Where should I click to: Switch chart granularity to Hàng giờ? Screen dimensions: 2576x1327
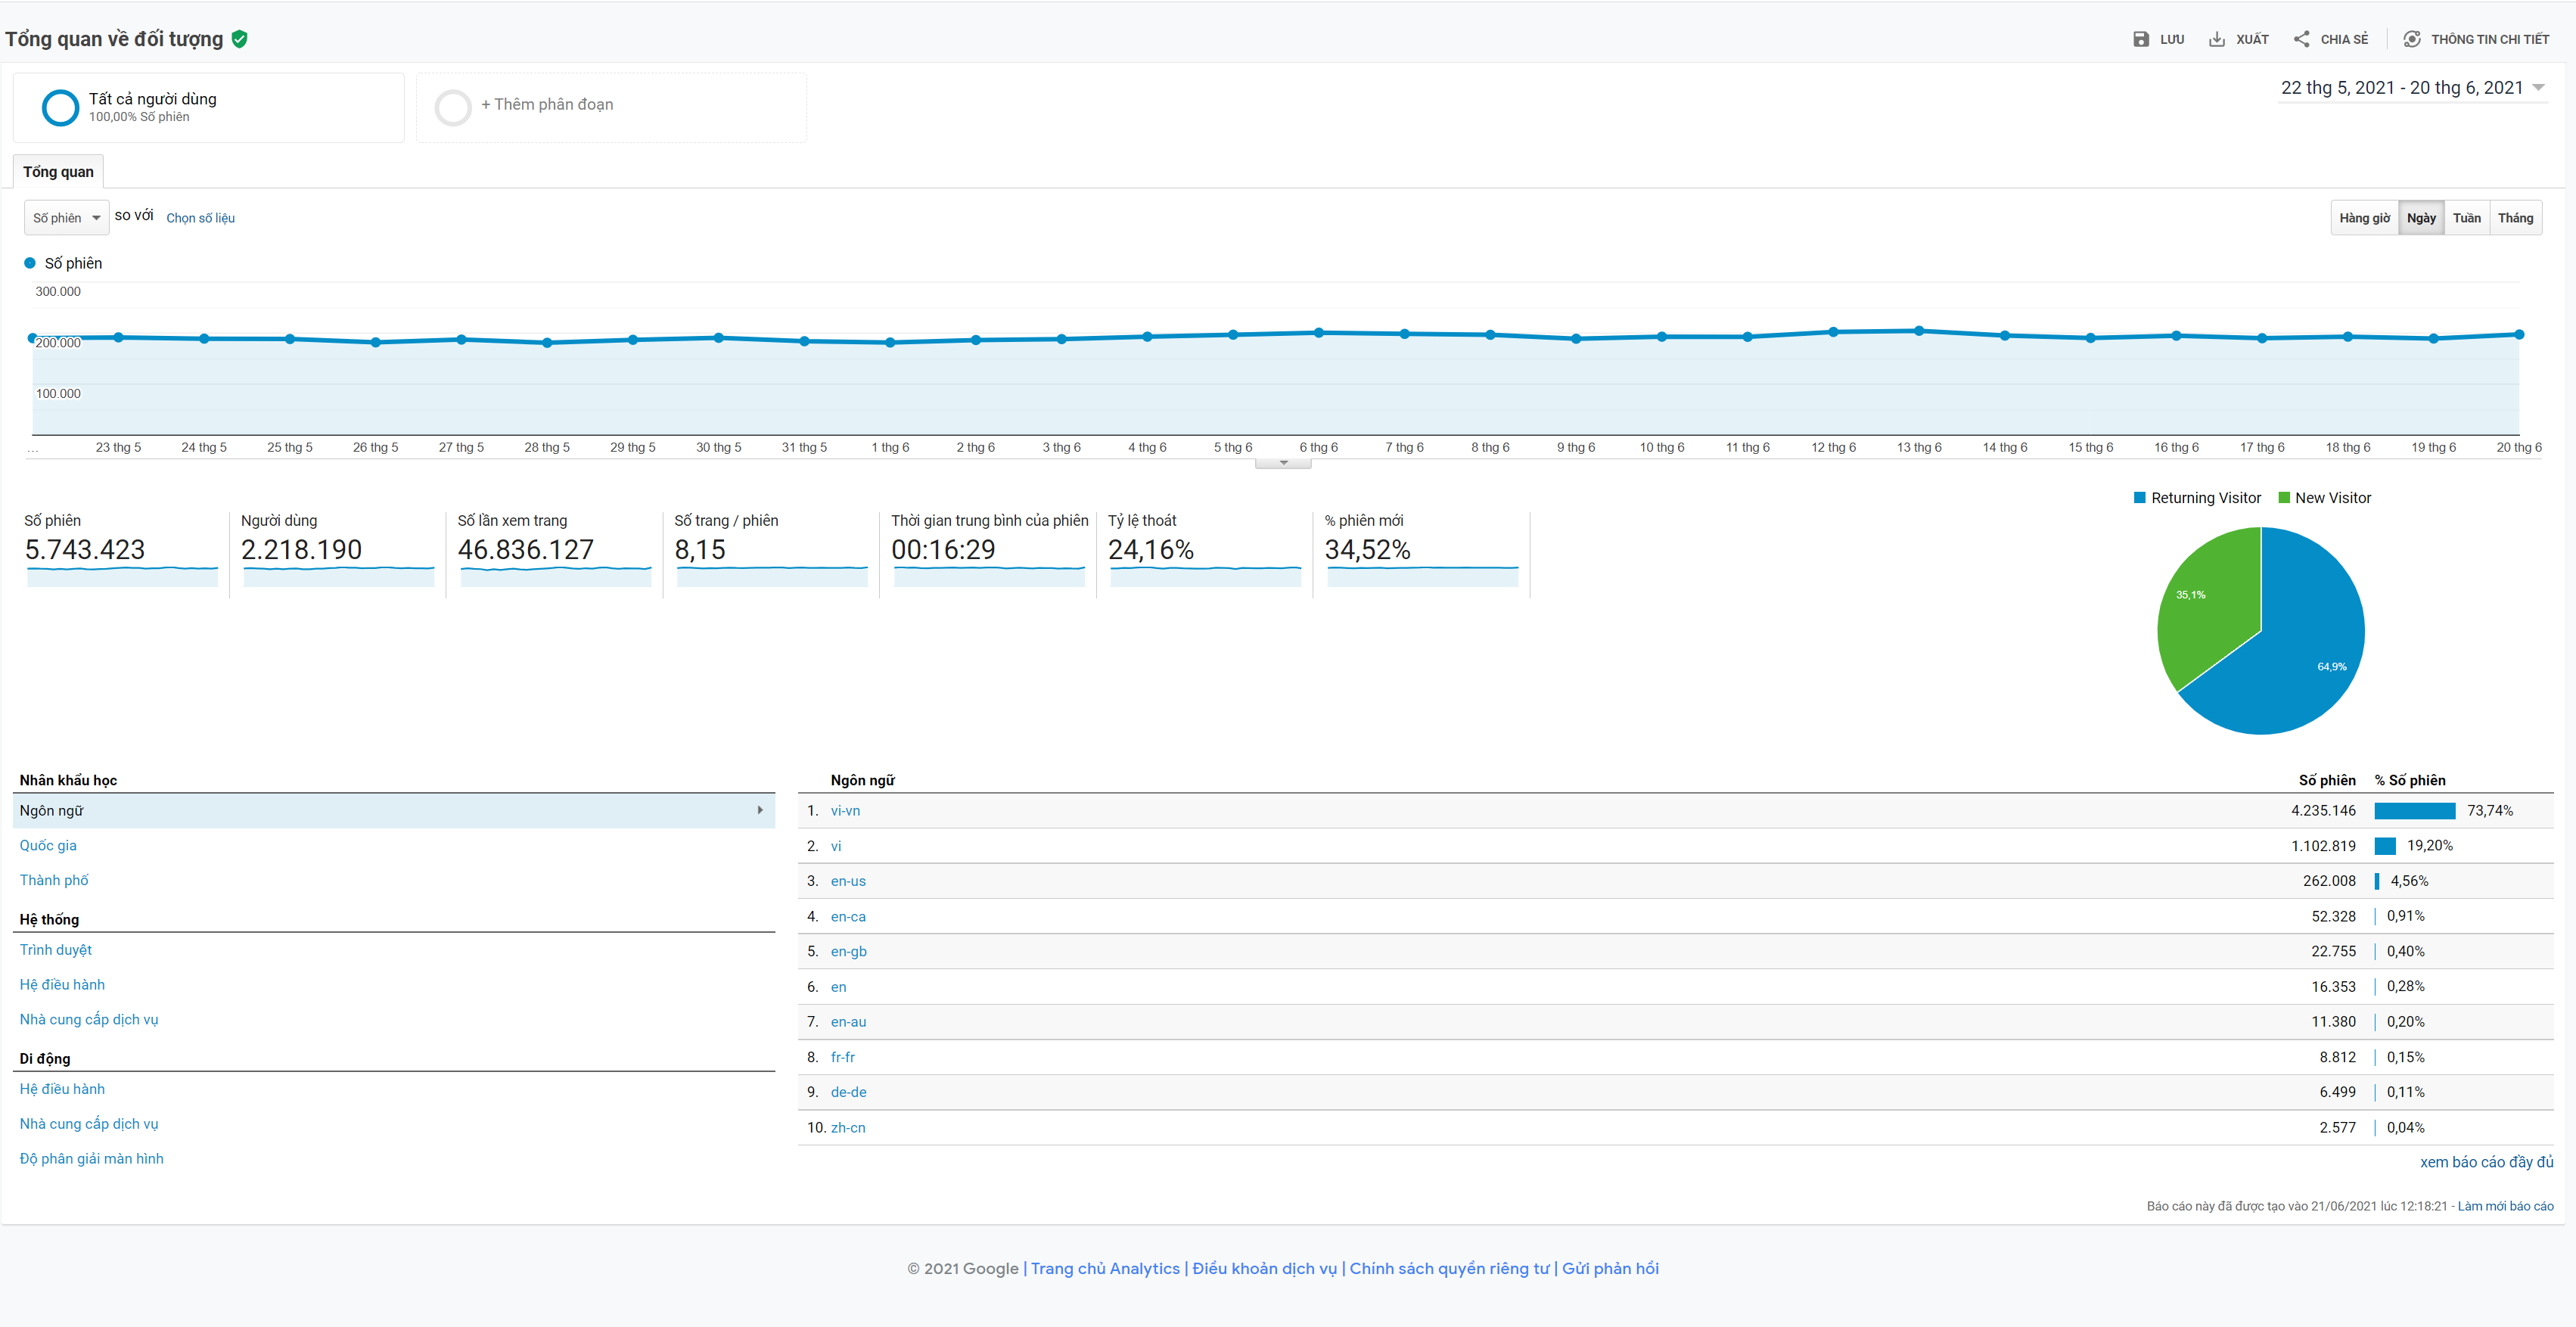(x=2364, y=218)
